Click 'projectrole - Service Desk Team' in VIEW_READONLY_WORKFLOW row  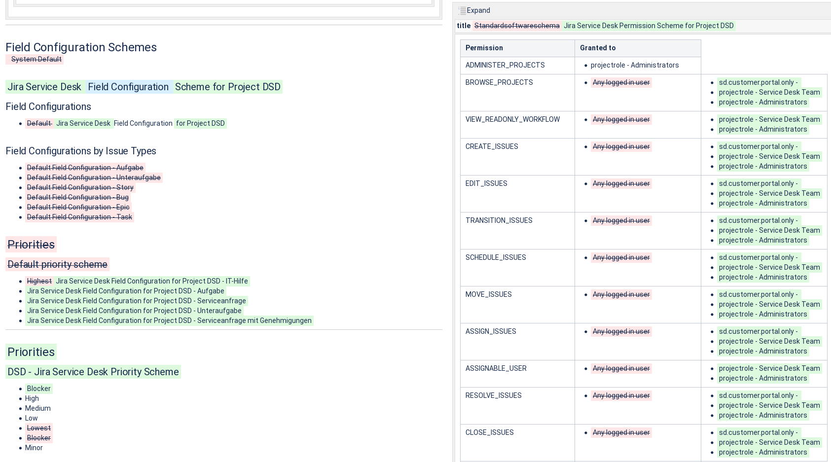(x=769, y=119)
